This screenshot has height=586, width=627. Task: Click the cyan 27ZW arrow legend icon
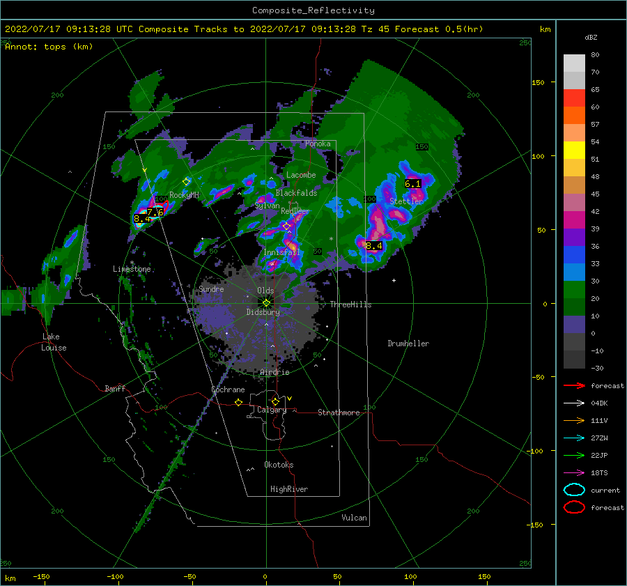click(574, 438)
